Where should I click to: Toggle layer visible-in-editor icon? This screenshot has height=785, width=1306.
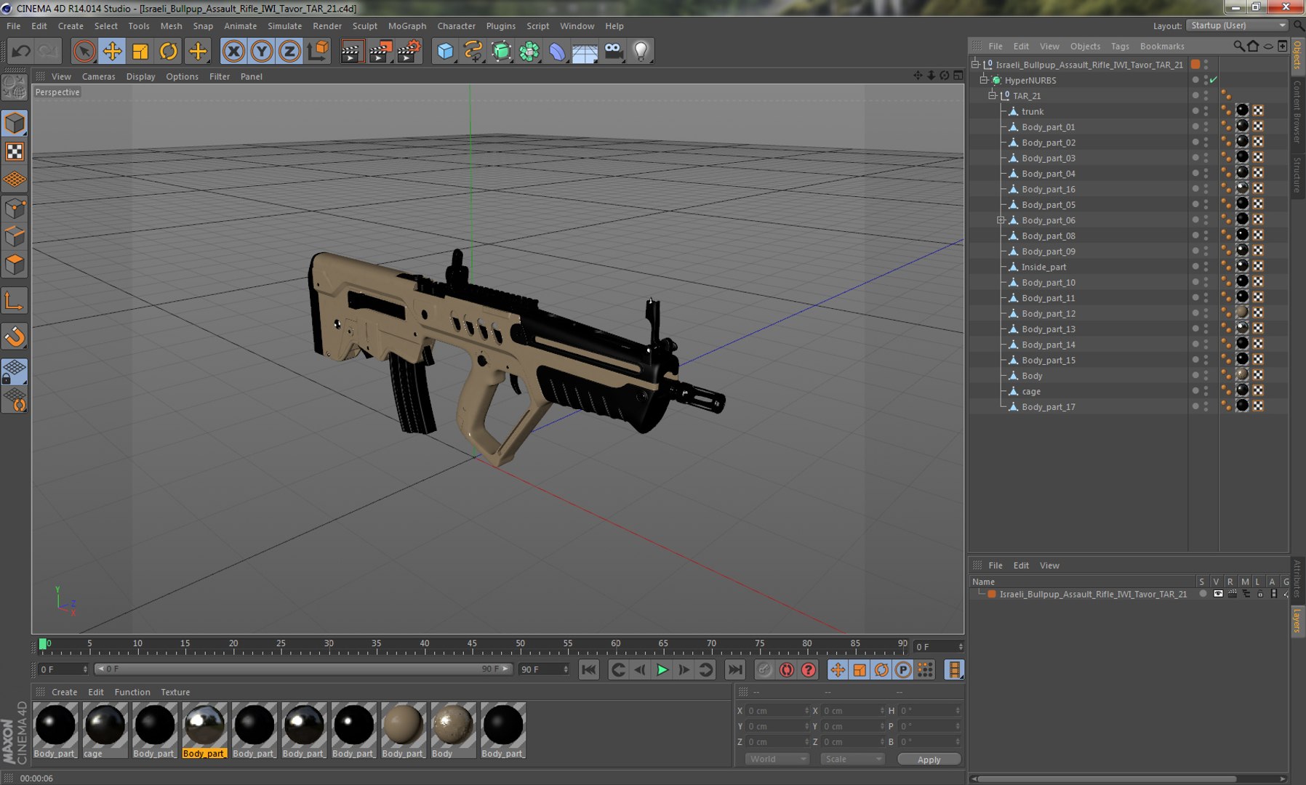[1218, 594]
